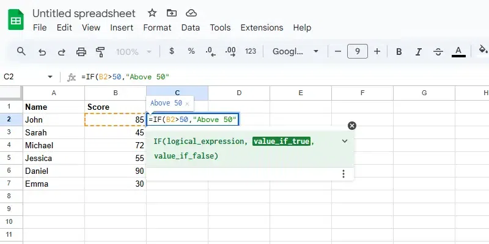This screenshot has height=244, width=489.
Task: Close the IF formula help popup
Action: pyautogui.click(x=352, y=126)
